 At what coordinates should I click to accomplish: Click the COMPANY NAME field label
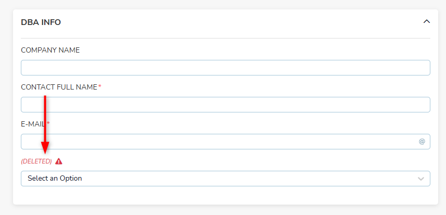click(50, 50)
